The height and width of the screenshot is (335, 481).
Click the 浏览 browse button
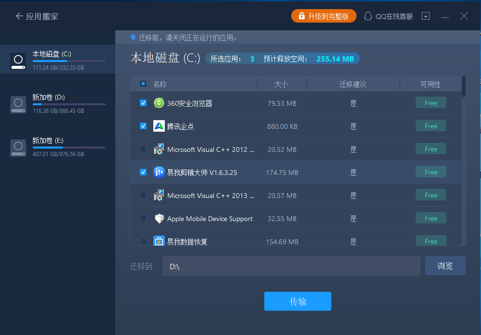pyautogui.click(x=445, y=266)
